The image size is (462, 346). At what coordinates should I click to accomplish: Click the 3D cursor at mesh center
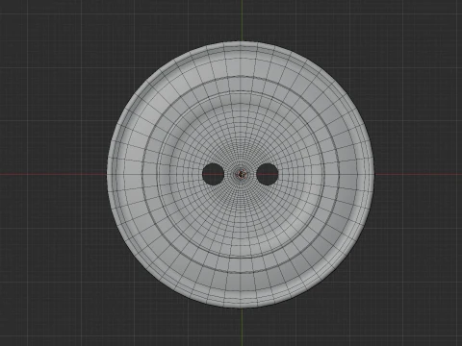(241, 174)
